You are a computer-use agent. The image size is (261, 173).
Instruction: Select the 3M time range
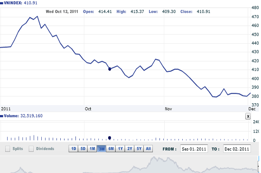click(102, 149)
